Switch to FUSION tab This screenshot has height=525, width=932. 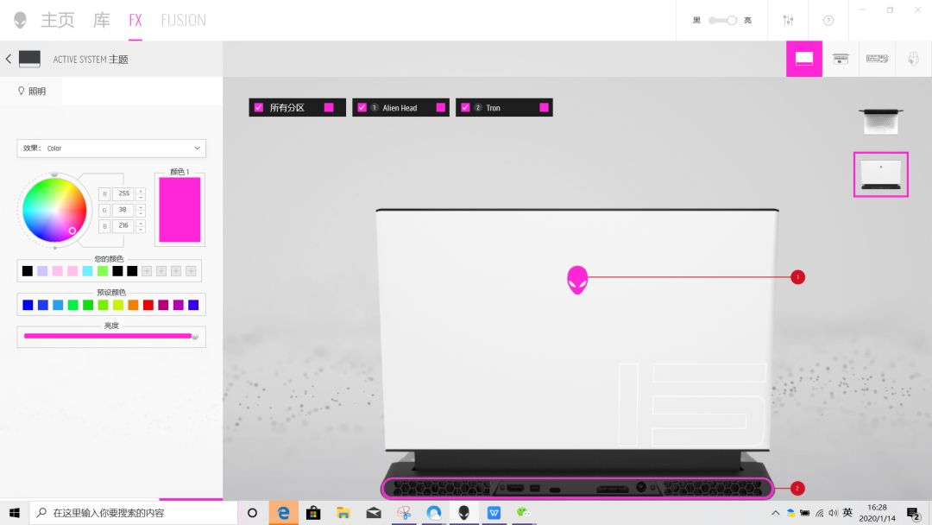[184, 20]
